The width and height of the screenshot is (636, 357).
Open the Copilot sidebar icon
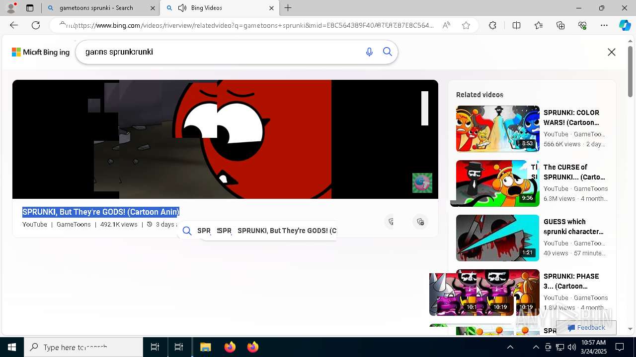pyautogui.click(x=625, y=25)
